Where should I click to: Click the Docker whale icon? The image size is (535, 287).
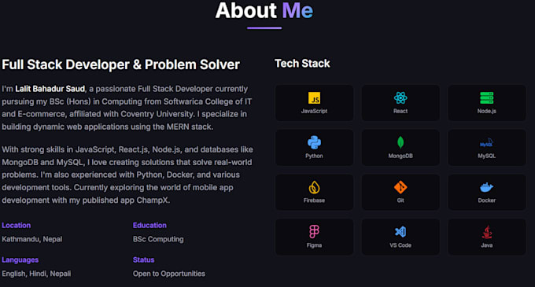[486, 187]
